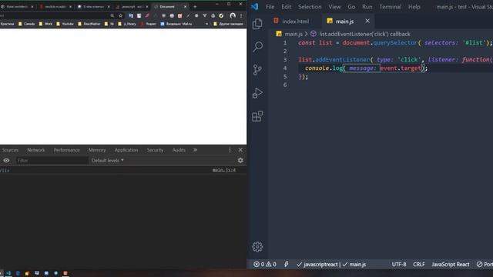Image resolution: width=493 pixels, height=277 pixels.
Task: Show errors and warnings count in status bar
Action: click(265, 265)
